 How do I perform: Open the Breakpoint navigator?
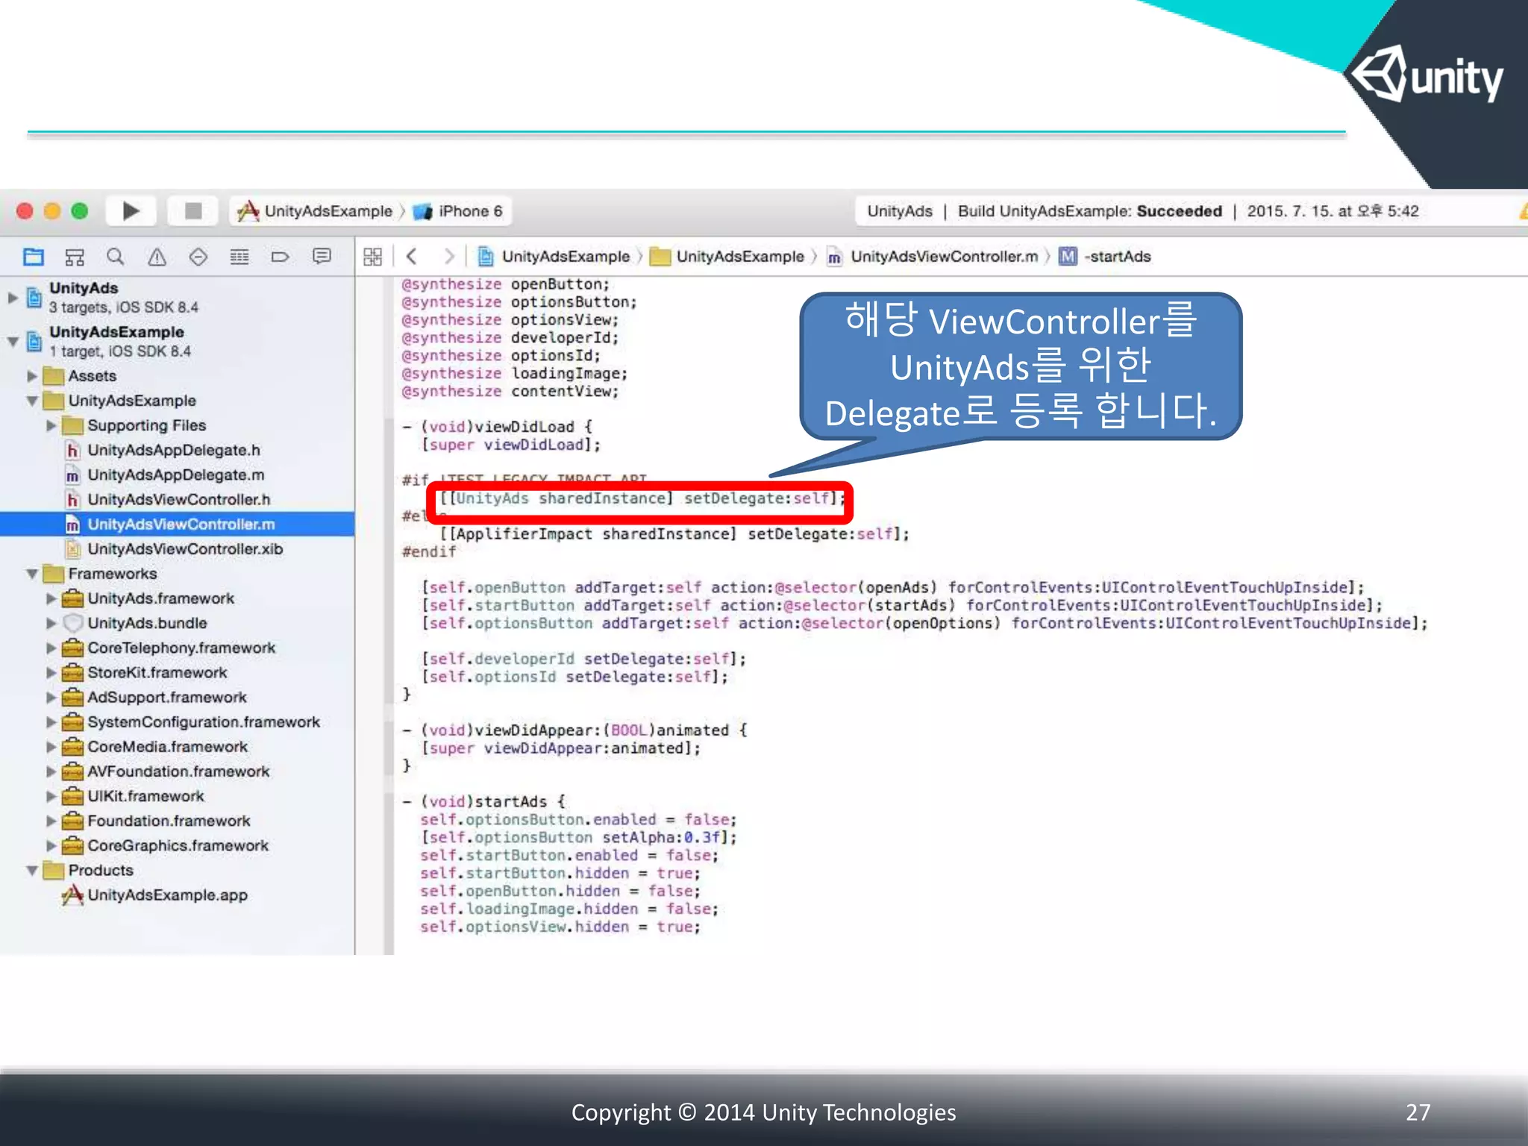(280, 257)
